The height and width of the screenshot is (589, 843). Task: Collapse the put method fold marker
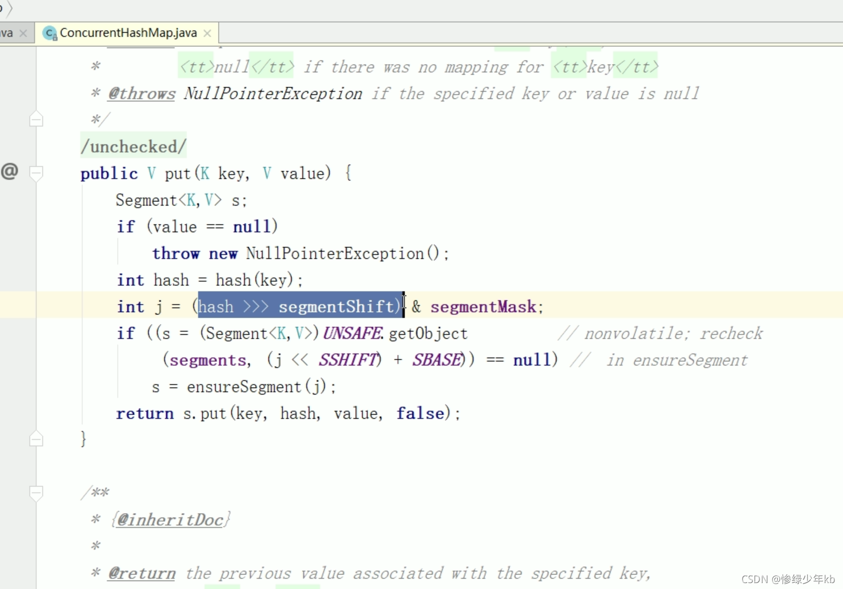(36, 173)
